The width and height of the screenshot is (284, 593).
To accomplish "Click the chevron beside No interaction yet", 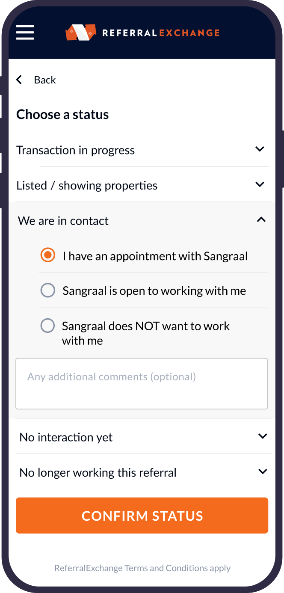I will click(x=263, y=436).
